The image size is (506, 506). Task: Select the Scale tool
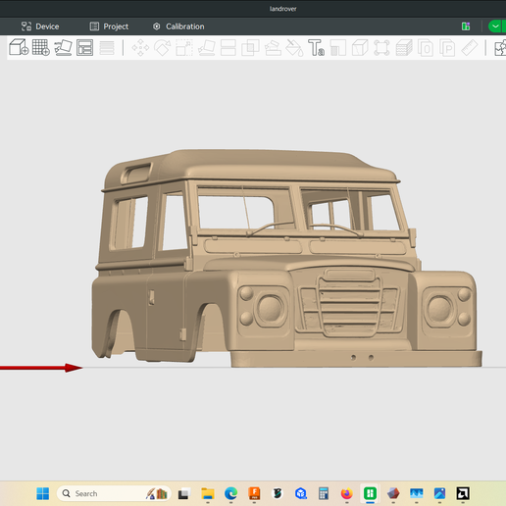pyautogui.click(x=184, y=48)
